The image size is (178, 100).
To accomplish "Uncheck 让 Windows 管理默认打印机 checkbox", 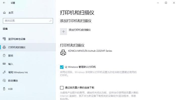I will [62, 67].
